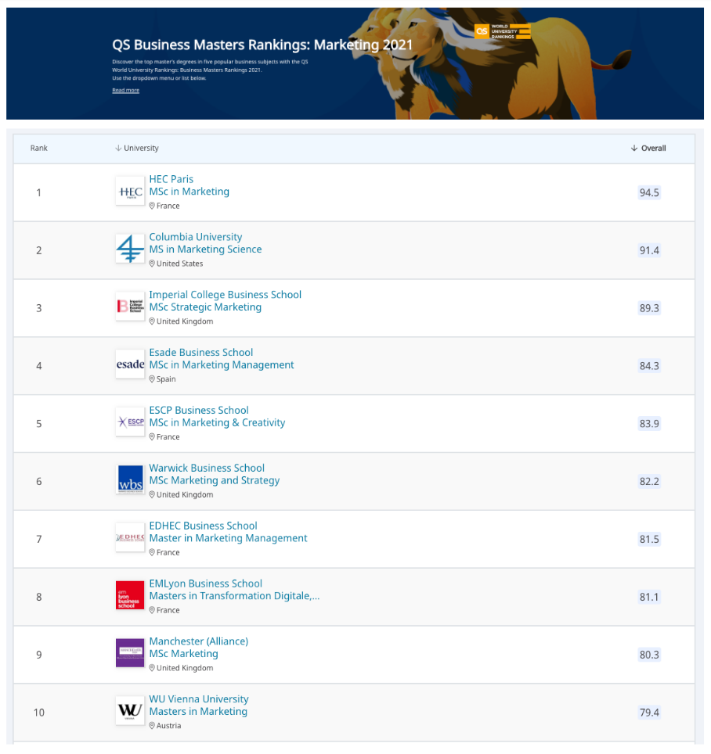
Task: Click the Read more link in banner
Action: pyautogui.click(x=125, y=91)
